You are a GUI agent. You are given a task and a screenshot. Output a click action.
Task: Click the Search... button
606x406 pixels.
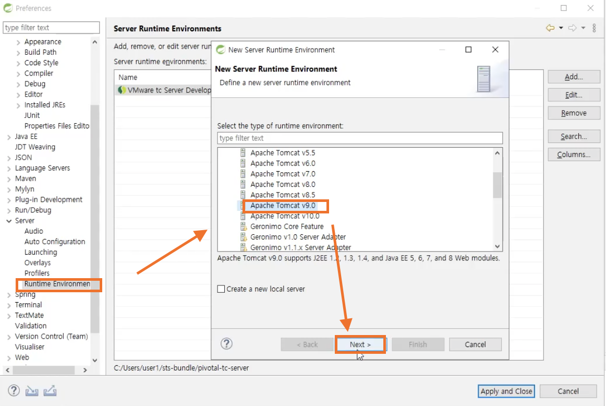pyautogui.click(x=574, y=136)
